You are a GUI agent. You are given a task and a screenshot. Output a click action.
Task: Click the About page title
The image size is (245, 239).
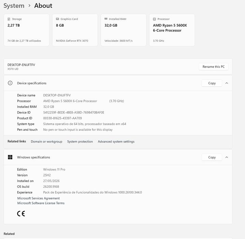[43, 6]
